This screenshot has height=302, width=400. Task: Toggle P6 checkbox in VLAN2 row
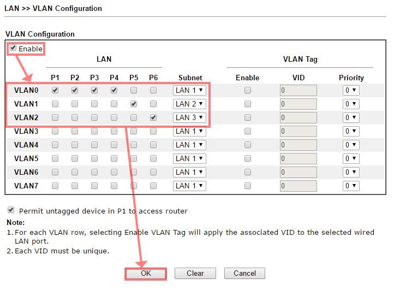153,117
